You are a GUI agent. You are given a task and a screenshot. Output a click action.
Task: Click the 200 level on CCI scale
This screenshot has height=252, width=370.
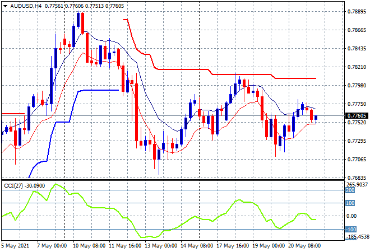[350, 190]
